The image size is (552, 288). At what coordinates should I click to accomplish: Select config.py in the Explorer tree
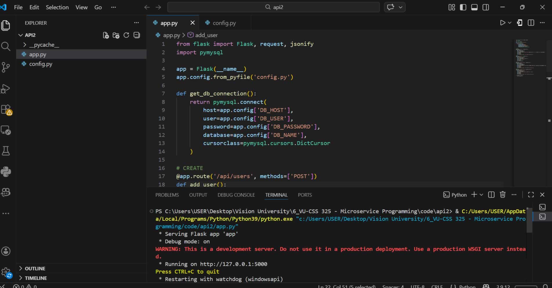[41, 64]
